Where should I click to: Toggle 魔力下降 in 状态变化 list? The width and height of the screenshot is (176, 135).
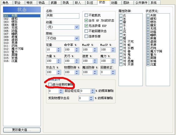click(x=148, y=51)
